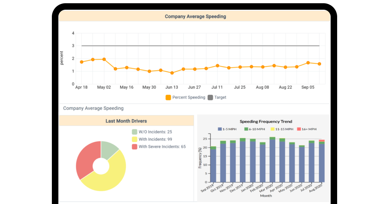Click the green W/O Incidents legend swatch

(x=135, y=132)
